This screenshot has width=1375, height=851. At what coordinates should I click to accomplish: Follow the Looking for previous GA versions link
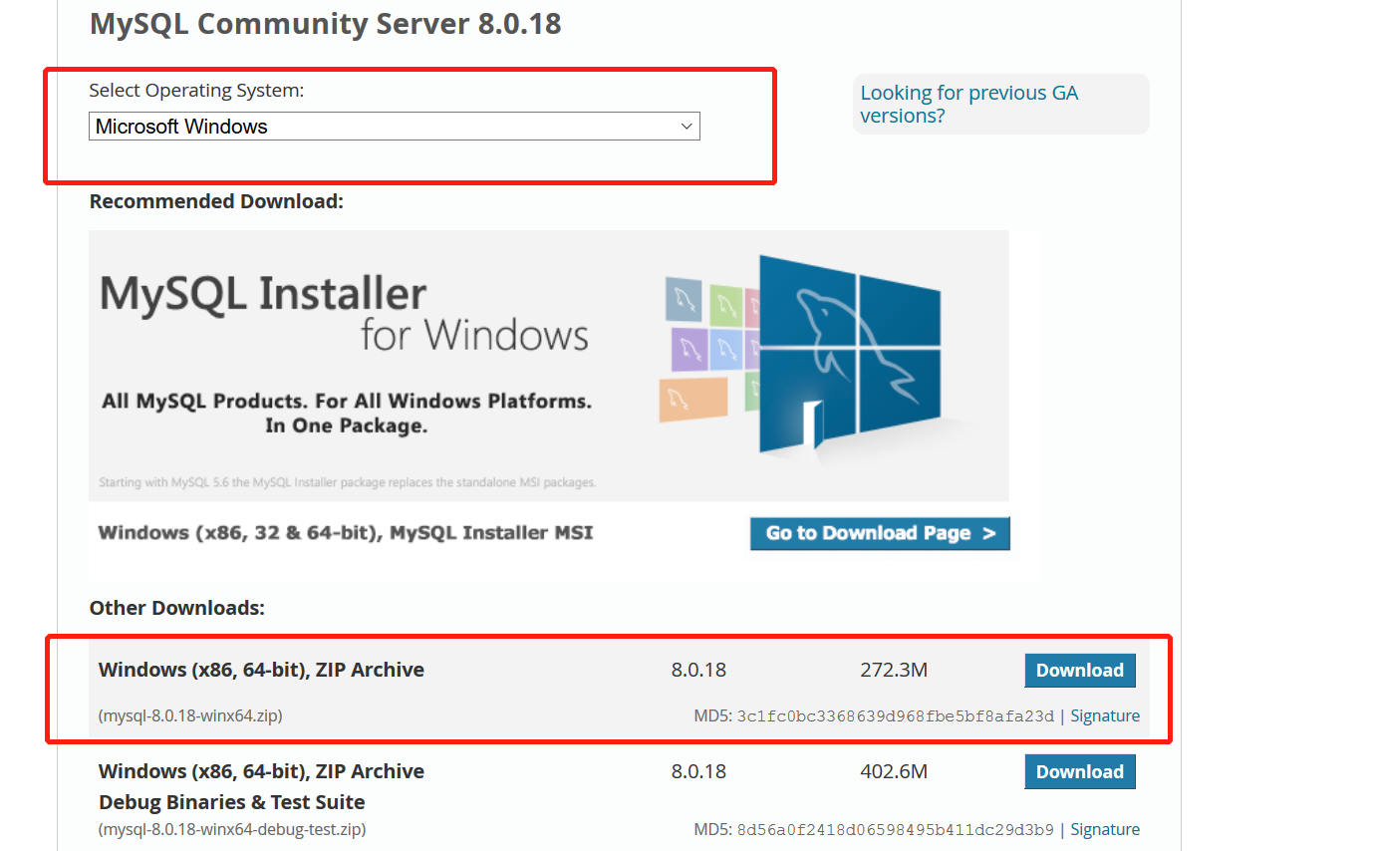tap(968, 104)
